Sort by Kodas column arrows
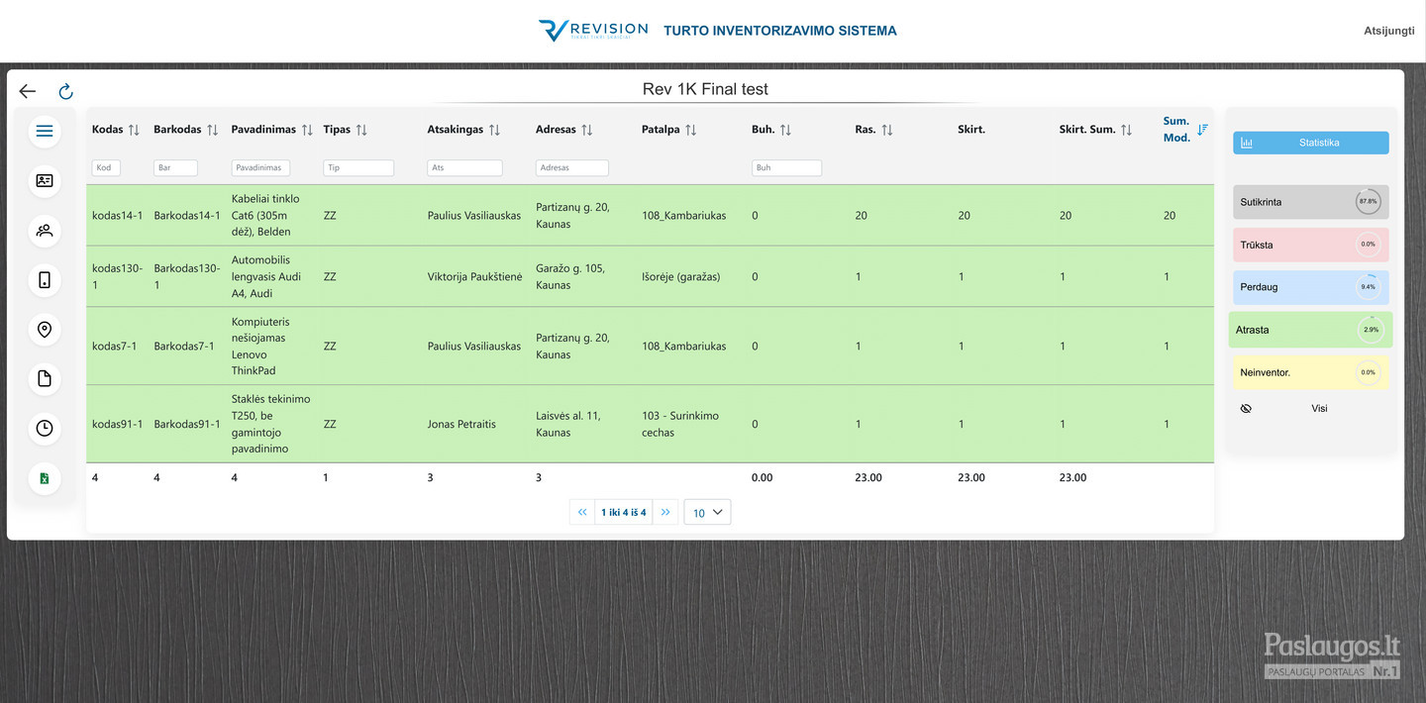Screen dimensions: 1426x703 (134, 130)
